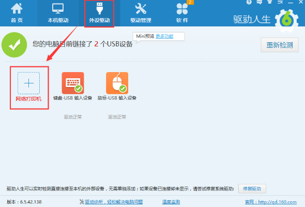Open the 首页 home tab
305x207 pixels.
(17, 13)
